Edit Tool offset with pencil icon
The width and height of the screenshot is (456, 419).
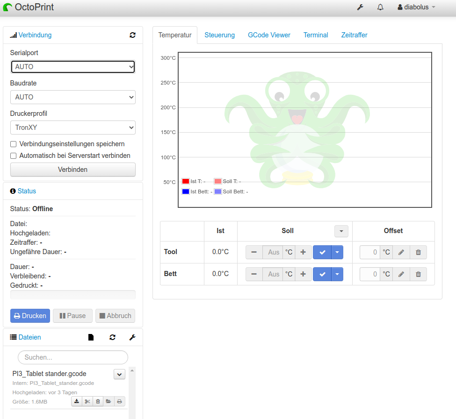[x=401, y=252]
